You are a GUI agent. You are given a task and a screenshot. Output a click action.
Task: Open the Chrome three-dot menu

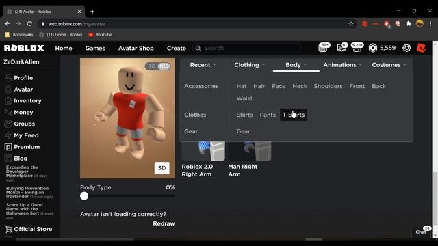pos(430,24)
